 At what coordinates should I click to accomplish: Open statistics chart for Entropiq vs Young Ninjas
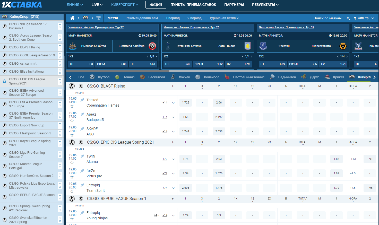(156, 215)
